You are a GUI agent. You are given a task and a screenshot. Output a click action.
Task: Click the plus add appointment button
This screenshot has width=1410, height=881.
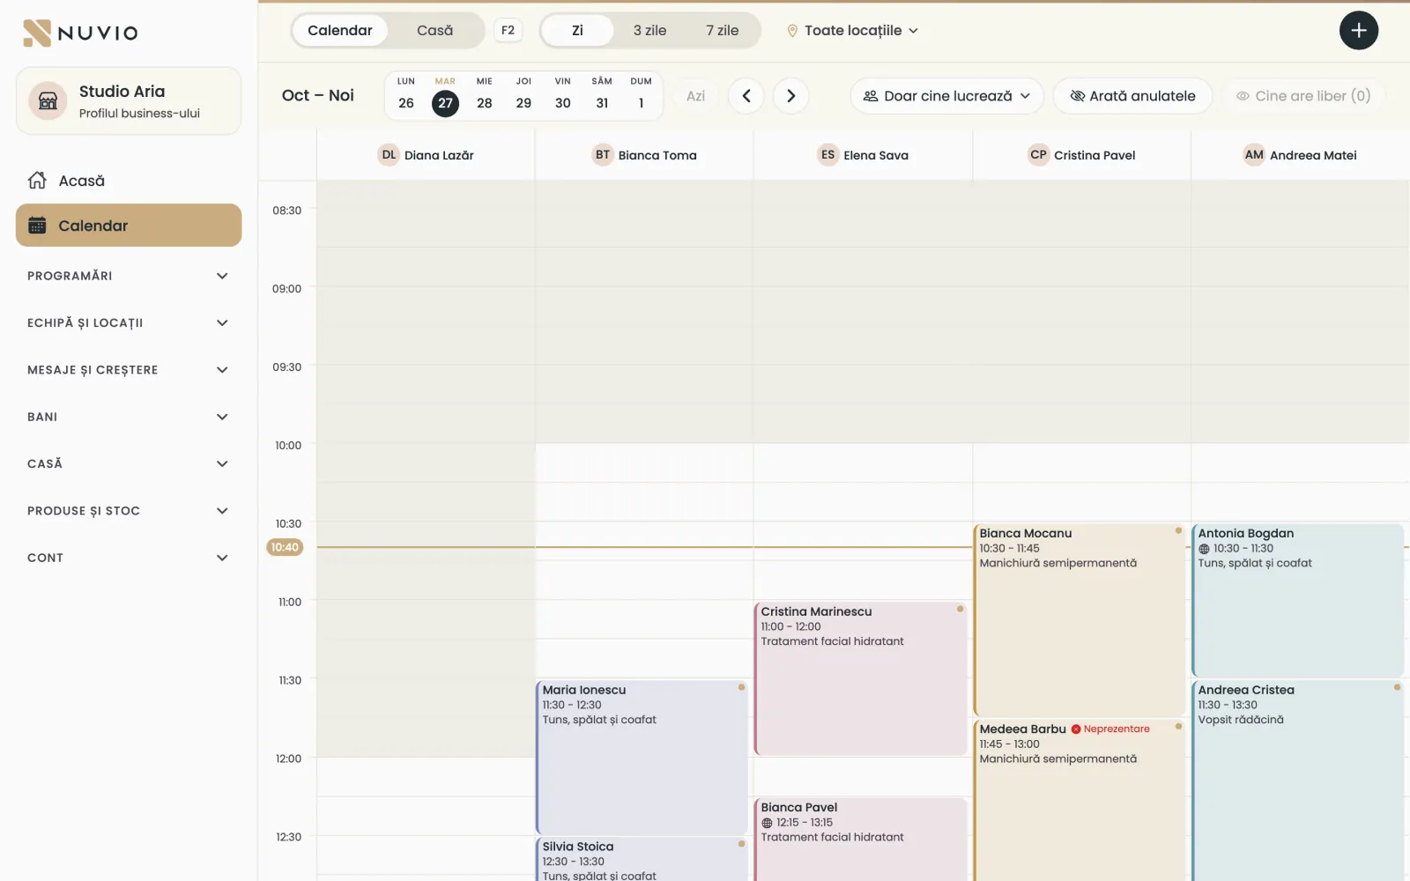[1359, 30]
